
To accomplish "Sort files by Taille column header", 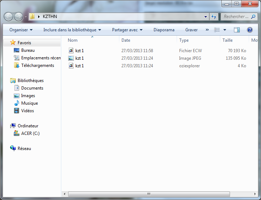I will [x=227, y=40].
